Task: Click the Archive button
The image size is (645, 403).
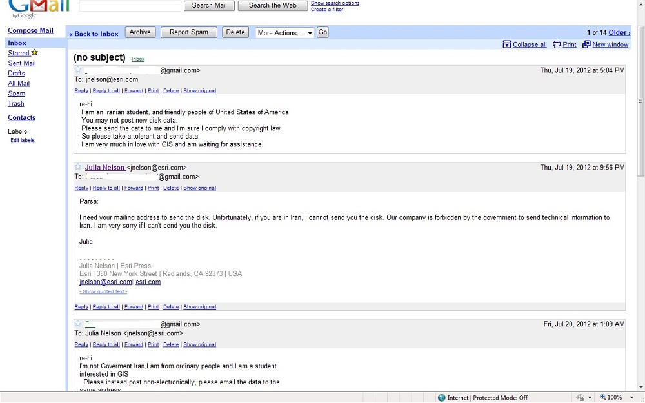Action: [140, 32]
